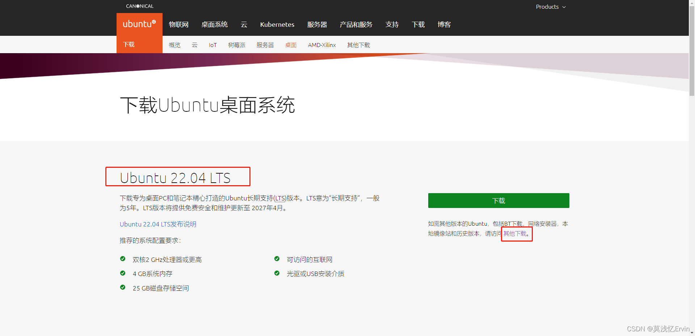Click the CANONICAL logo
This screenshot has width=695, height=336.
pyautogui.click(x=139, y=6)
